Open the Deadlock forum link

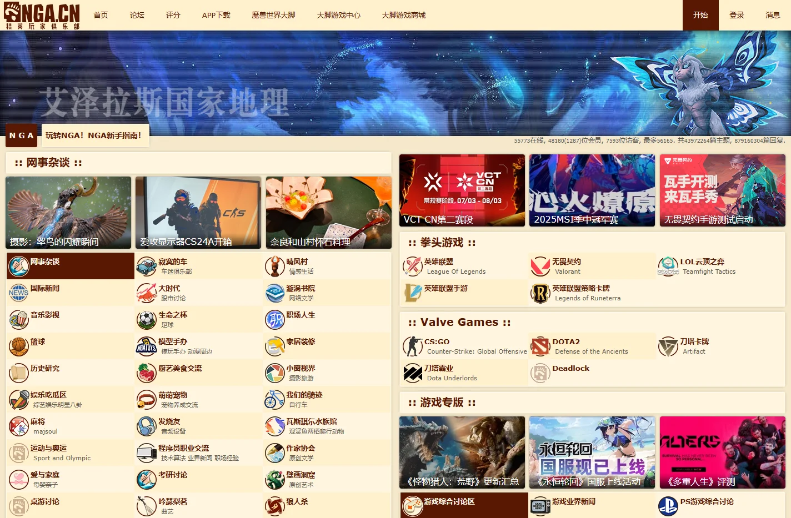point(571,368)
